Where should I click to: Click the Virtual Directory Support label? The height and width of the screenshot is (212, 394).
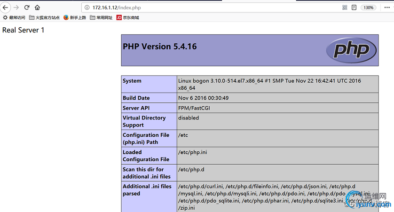coord(144,121)
